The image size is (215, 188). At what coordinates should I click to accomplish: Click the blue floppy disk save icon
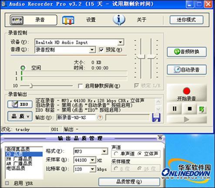[156, 117]
